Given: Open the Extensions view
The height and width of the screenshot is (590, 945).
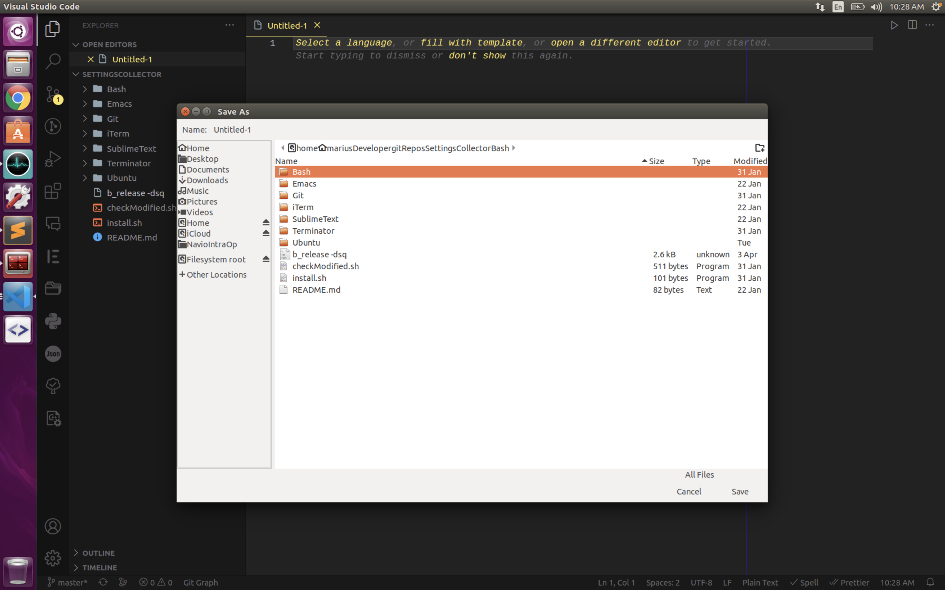Looking at the screenshot, I should pyautogui.click(x=53, y=191).
